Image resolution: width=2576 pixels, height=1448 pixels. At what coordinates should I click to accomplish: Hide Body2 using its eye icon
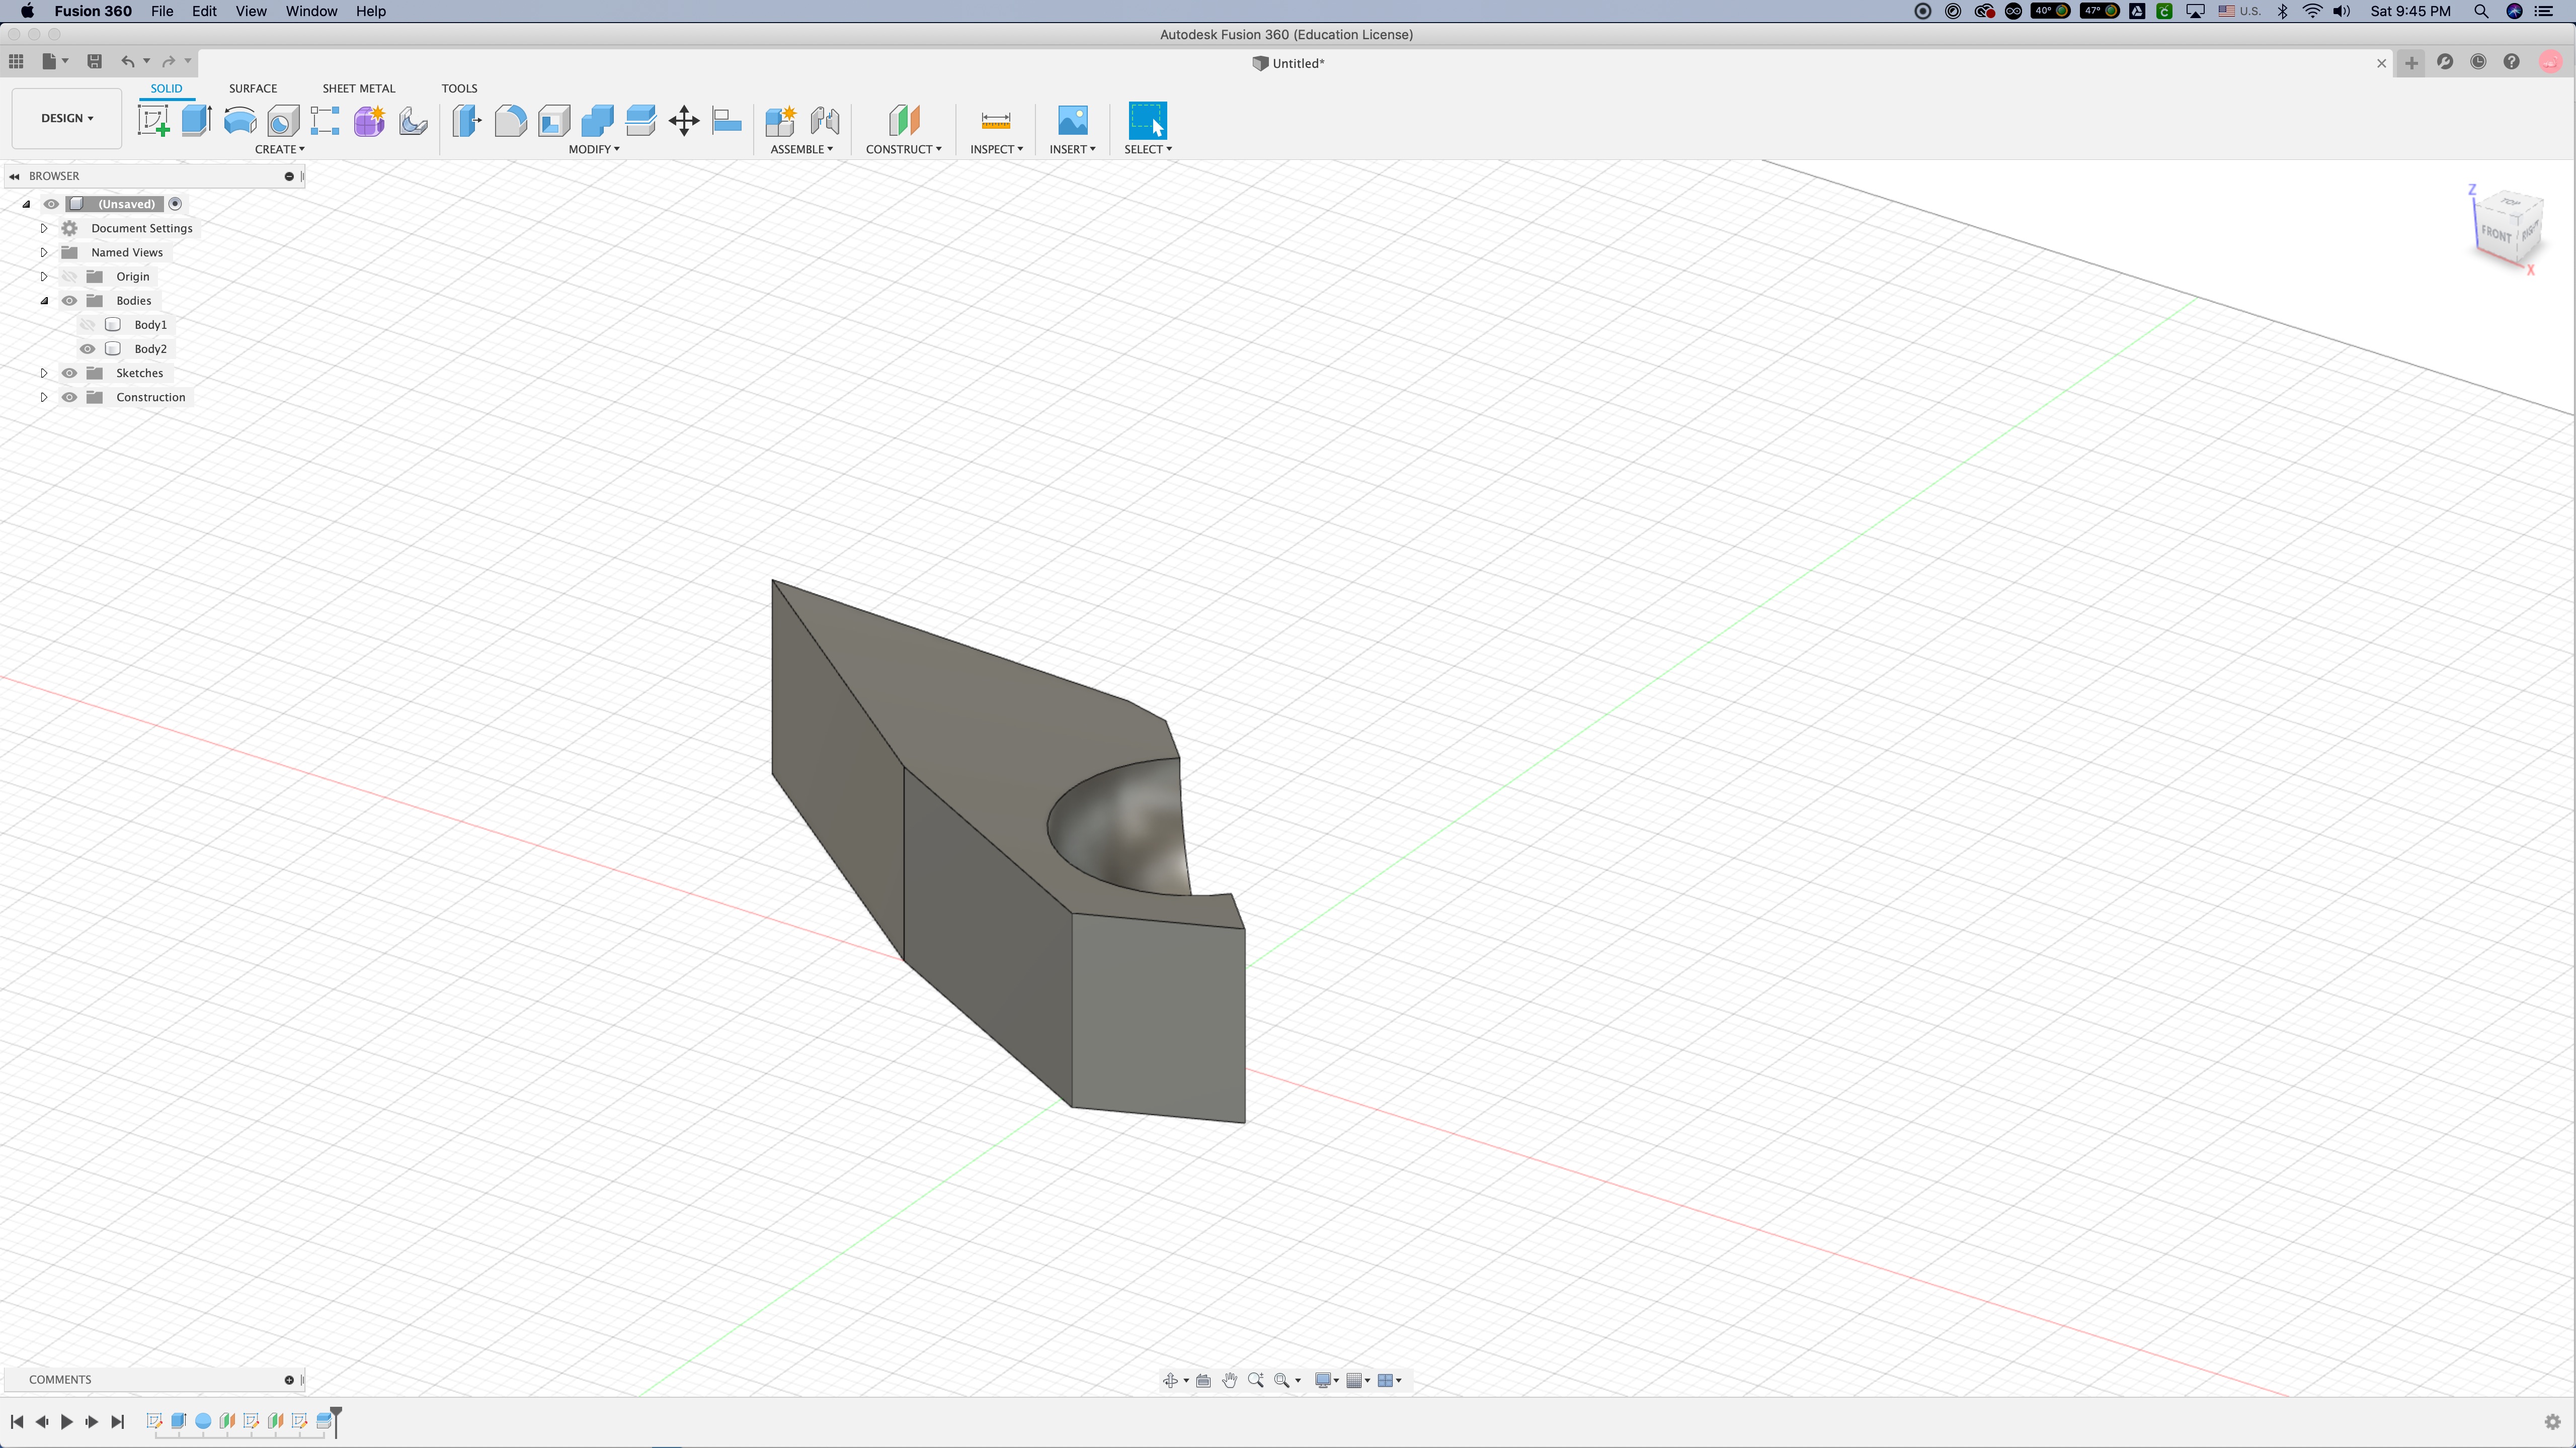pyautogui.click(x=88, y=349)
